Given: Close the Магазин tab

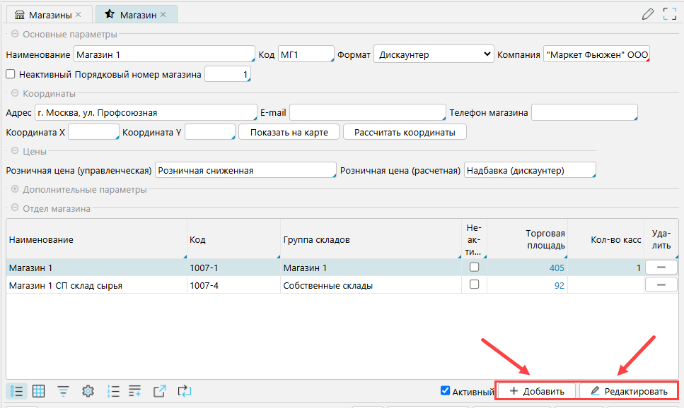Looking at the screenshot, I should click(163, 14).
